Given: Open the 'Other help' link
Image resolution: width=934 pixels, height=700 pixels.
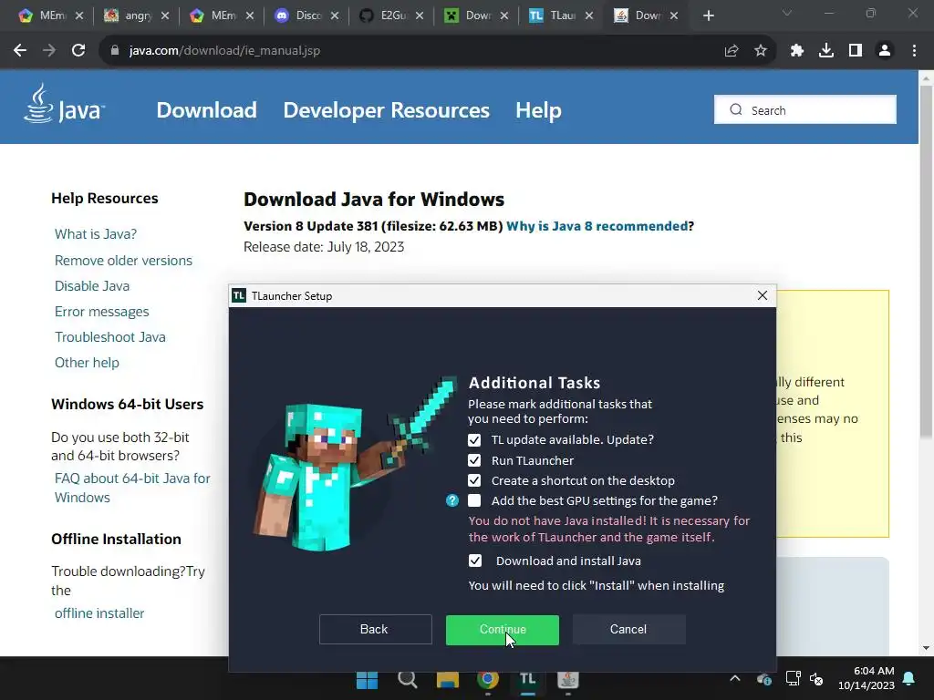Looking at the screenshot, I should [x=87, y=363].
